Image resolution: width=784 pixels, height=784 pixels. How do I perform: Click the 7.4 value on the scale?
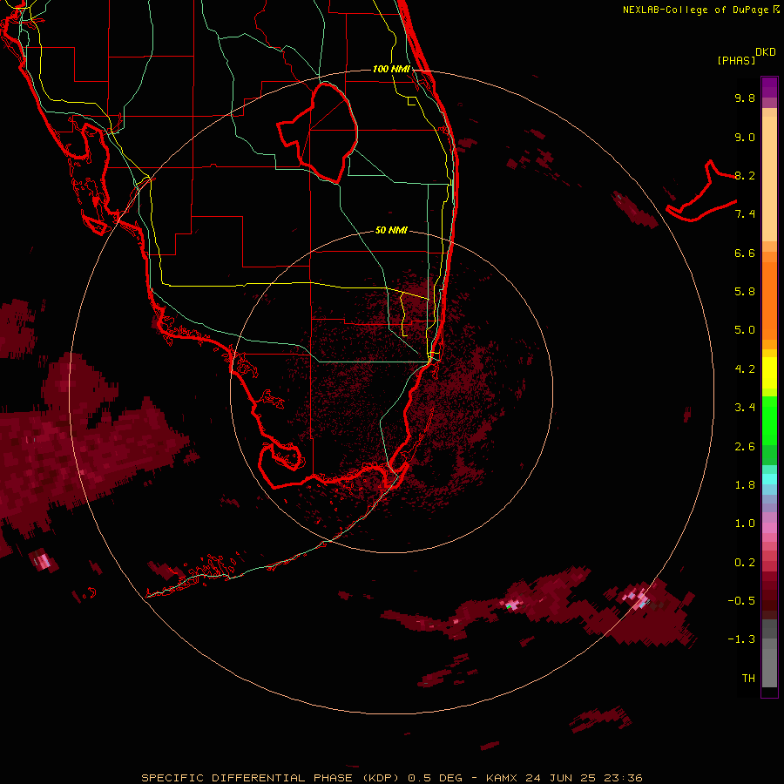[745, 214]
